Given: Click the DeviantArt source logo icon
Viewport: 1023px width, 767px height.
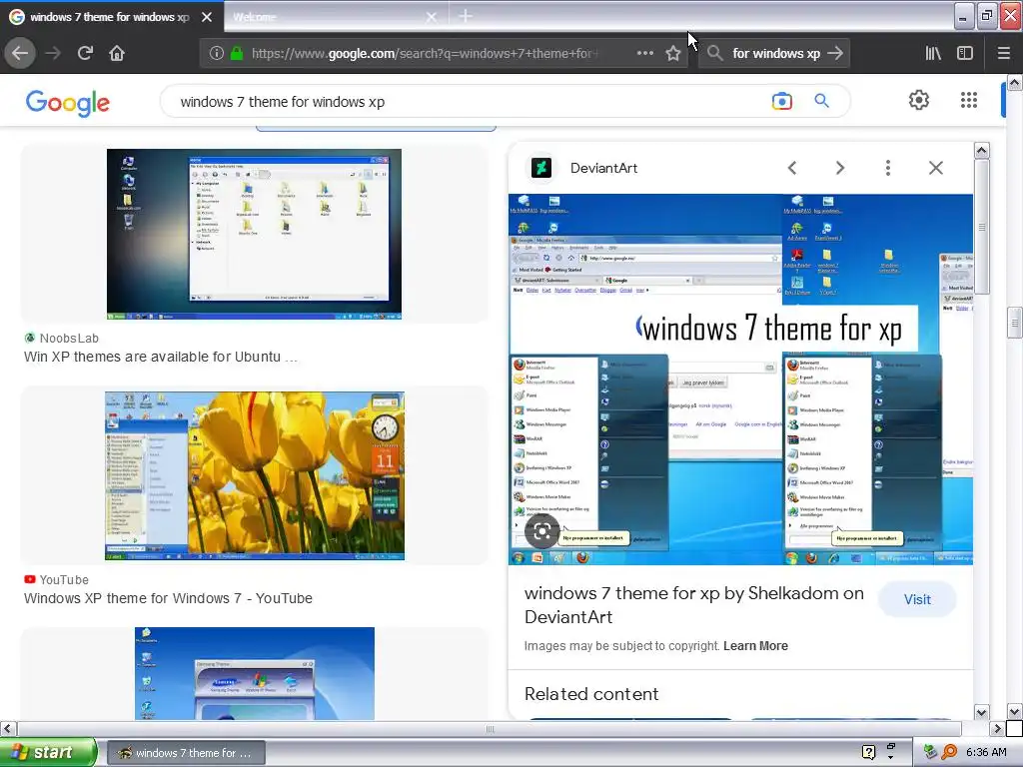Looking at the screenshot, I should tap(540, 168).
